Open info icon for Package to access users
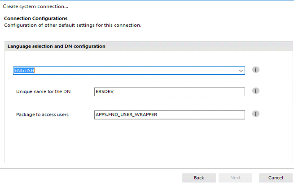 [255, 114]
